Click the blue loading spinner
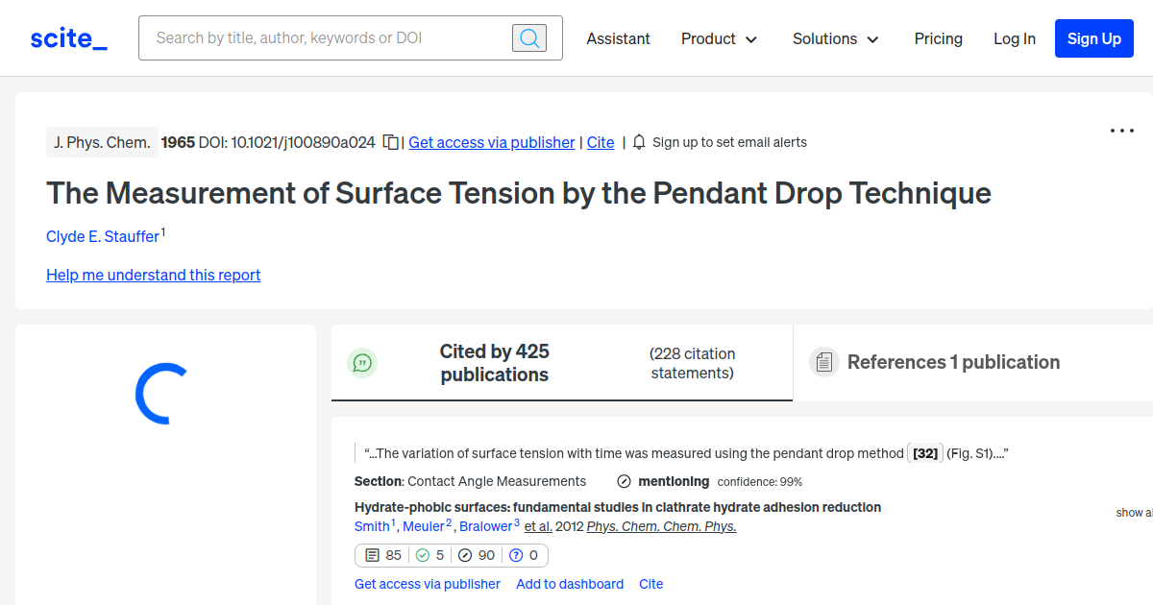The height and width of the screenshot is (605, 1153). [x=160, y=395]
